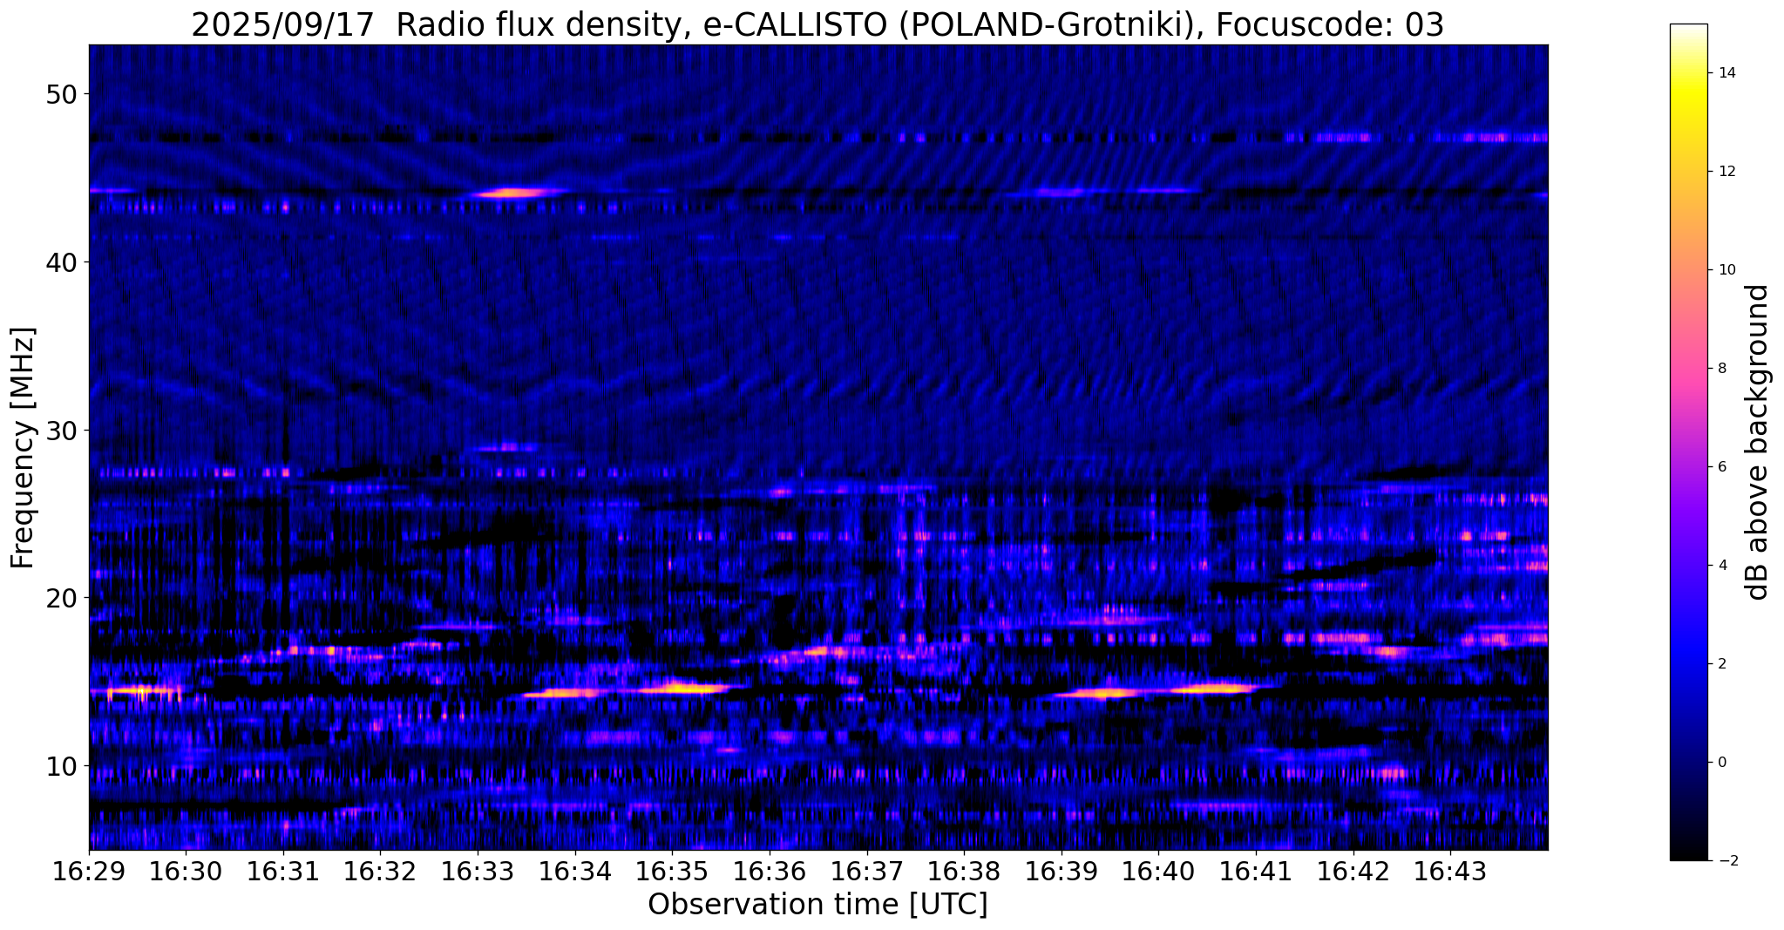Click the 10 MHz frequency tick label
Image resolution: width=1784 pixels, height=930 pixels.
point(61,766)
